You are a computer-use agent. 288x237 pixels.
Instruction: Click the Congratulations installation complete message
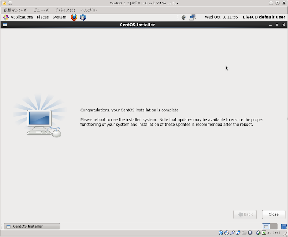[130, 110]
